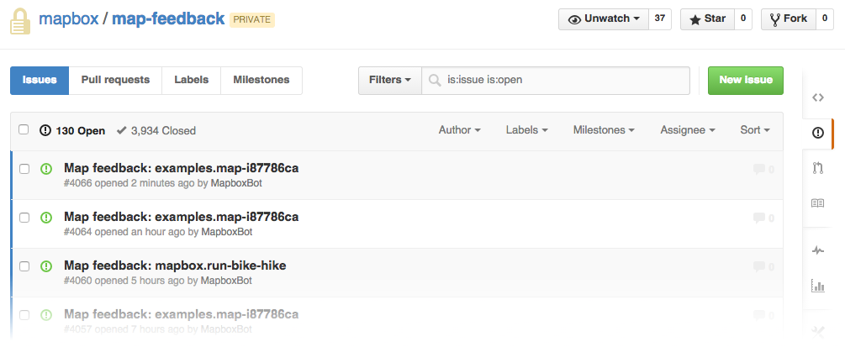This screenshot has width=845, height=347.
Task: Click the stargazers count next to Star
Action: pyautogui.click(x=742, y=18)
